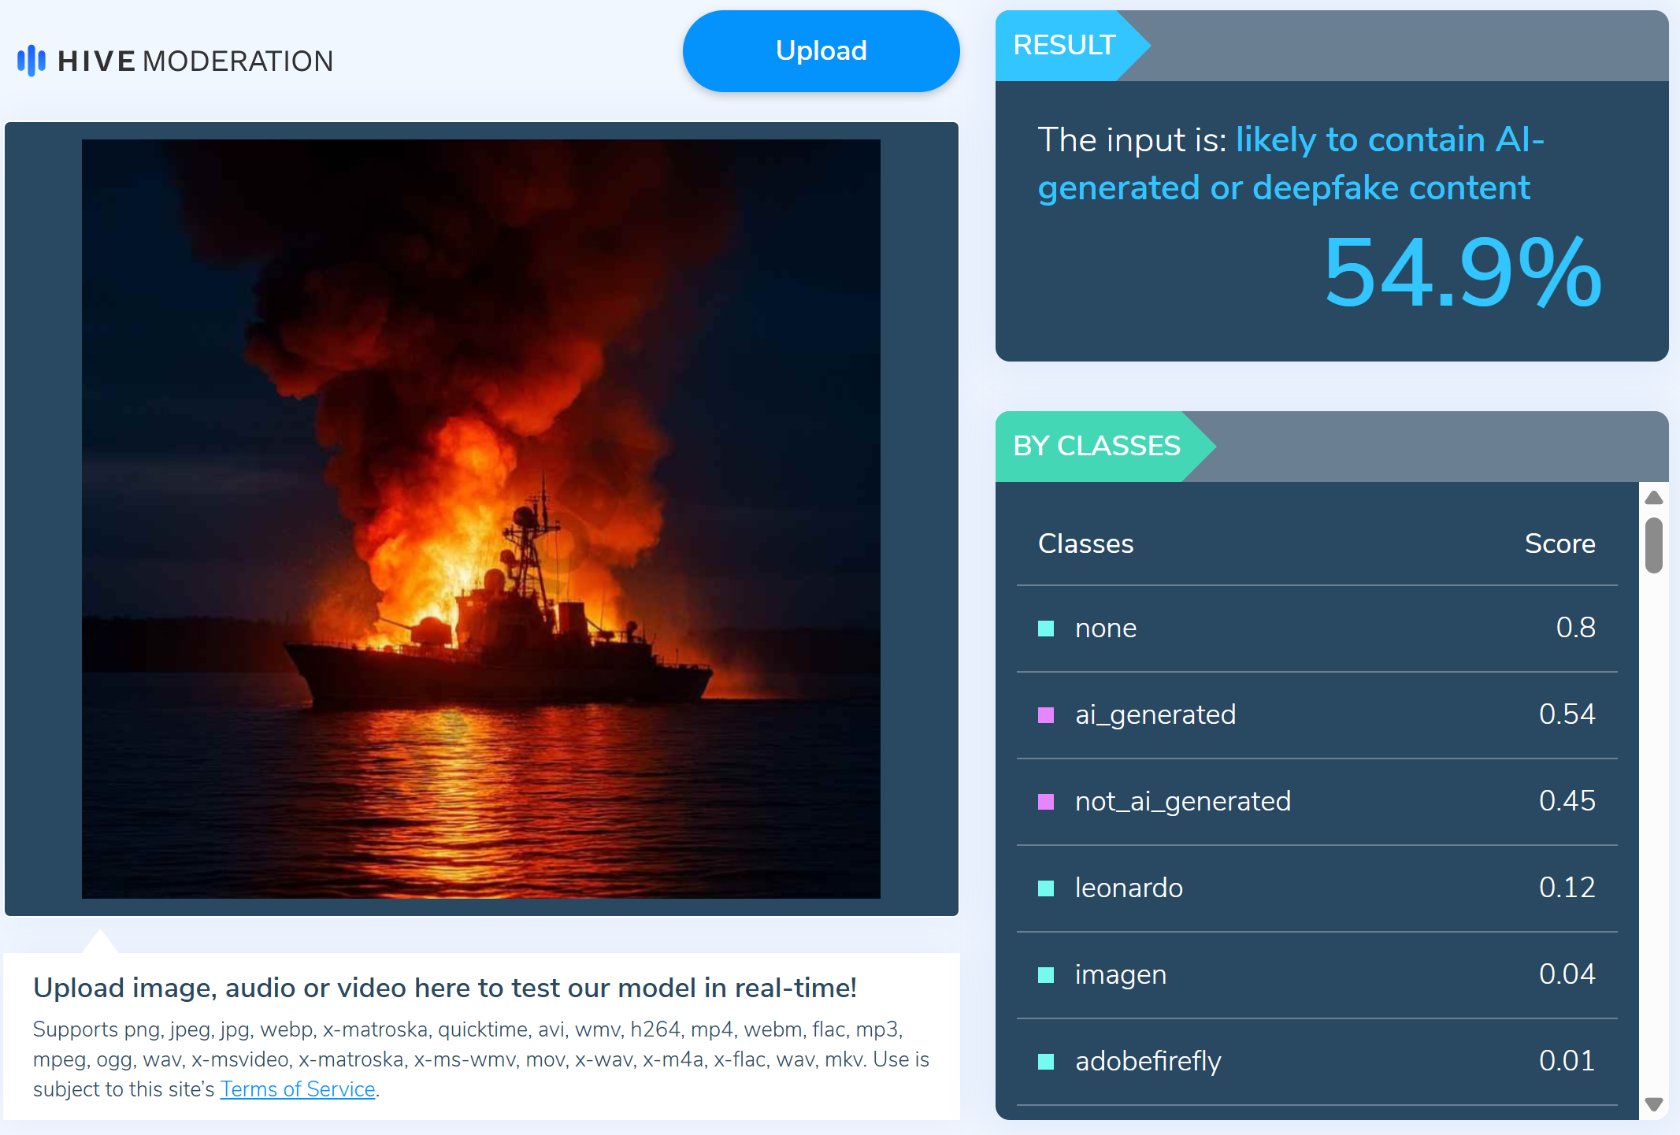Click the burning ship image preview
Screen dimensions: 1680x1135
[x=480, y=519]
